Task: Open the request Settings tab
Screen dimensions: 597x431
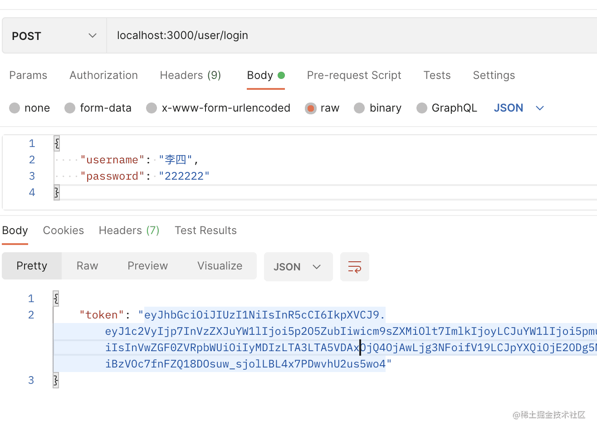Action: click(x=494, y=75)
